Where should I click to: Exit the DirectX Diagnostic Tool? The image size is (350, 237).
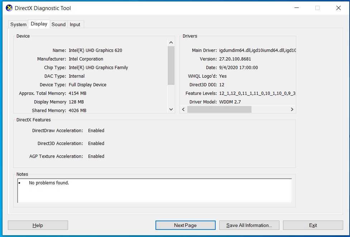pyautogui.click(x=313, y=225)
